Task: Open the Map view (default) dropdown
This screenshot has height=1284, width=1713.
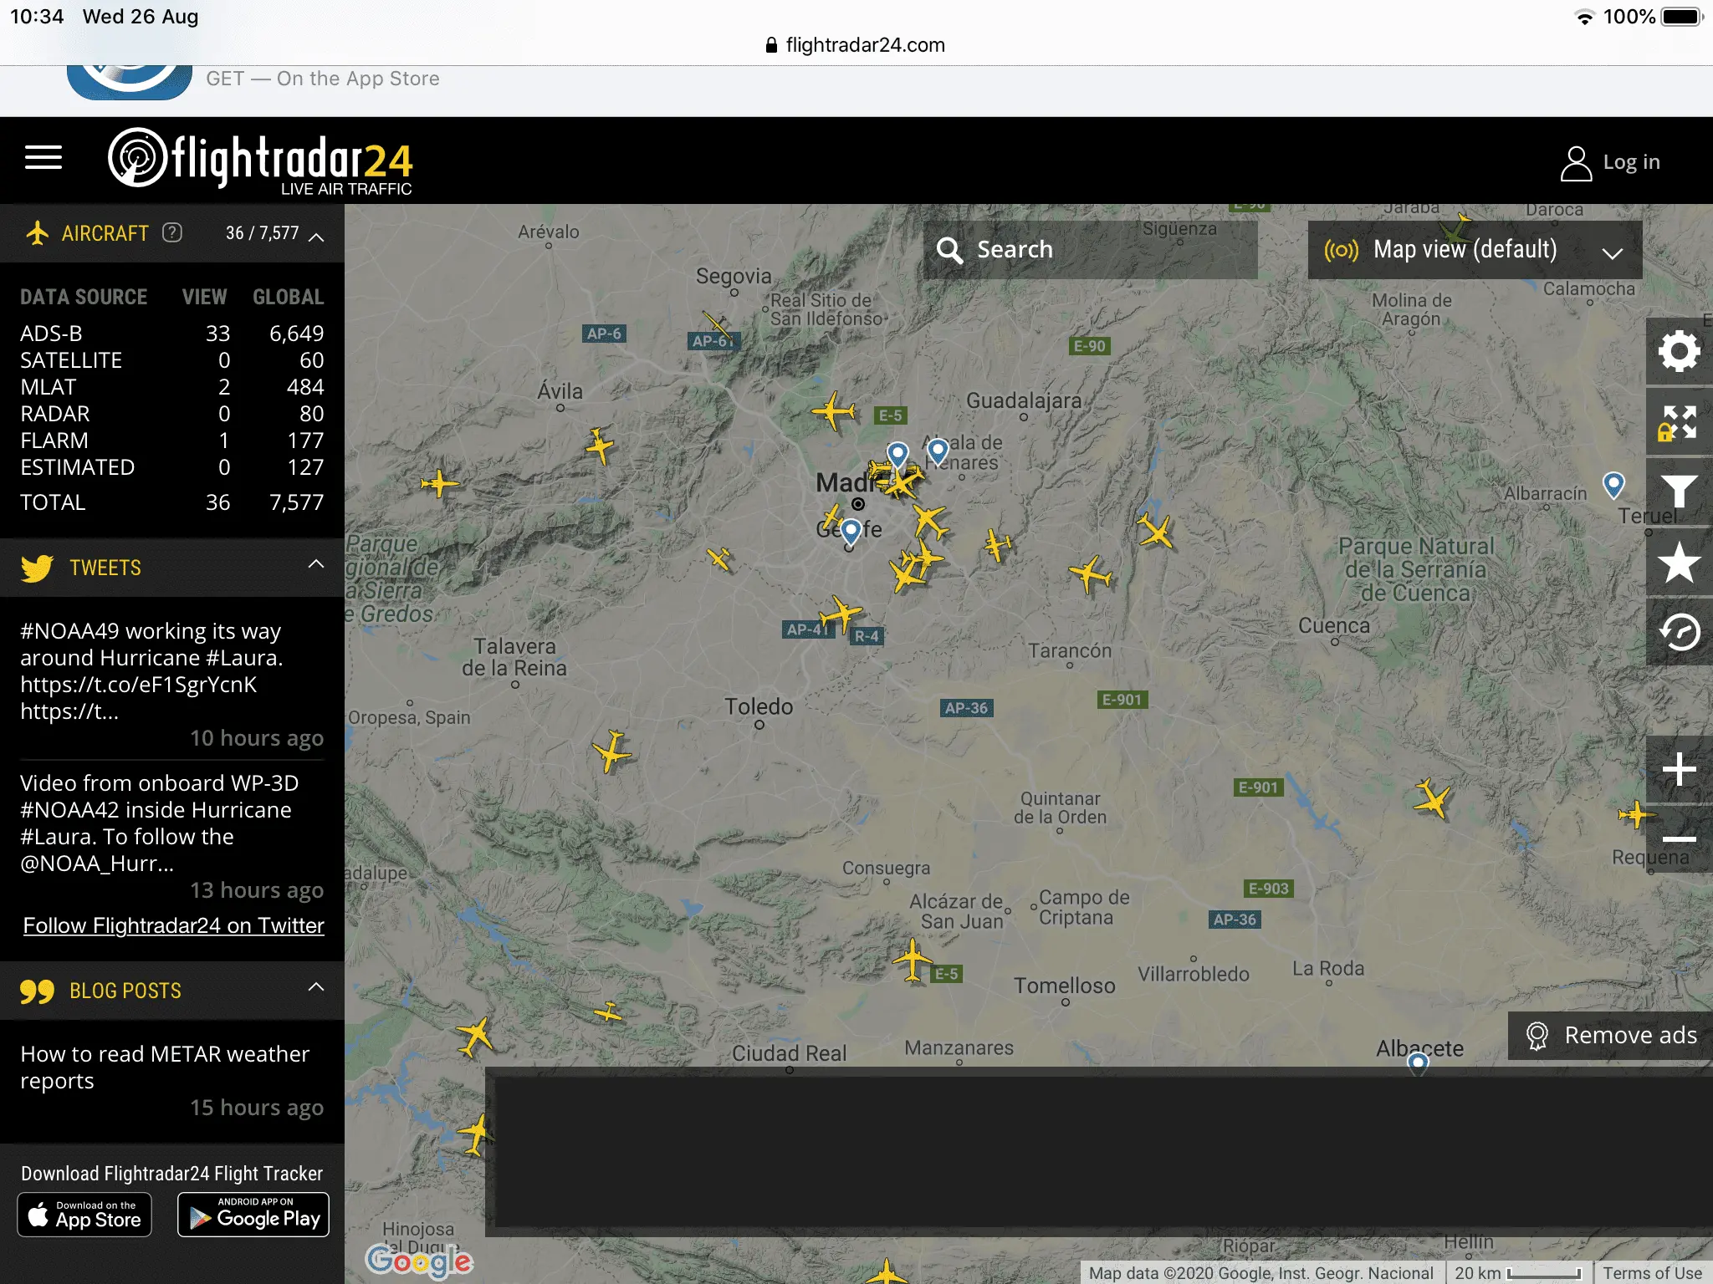Action: (1474, 249)
